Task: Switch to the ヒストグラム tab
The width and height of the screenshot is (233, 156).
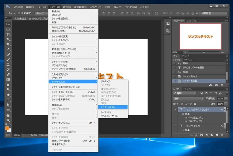Action: [191, 20]
